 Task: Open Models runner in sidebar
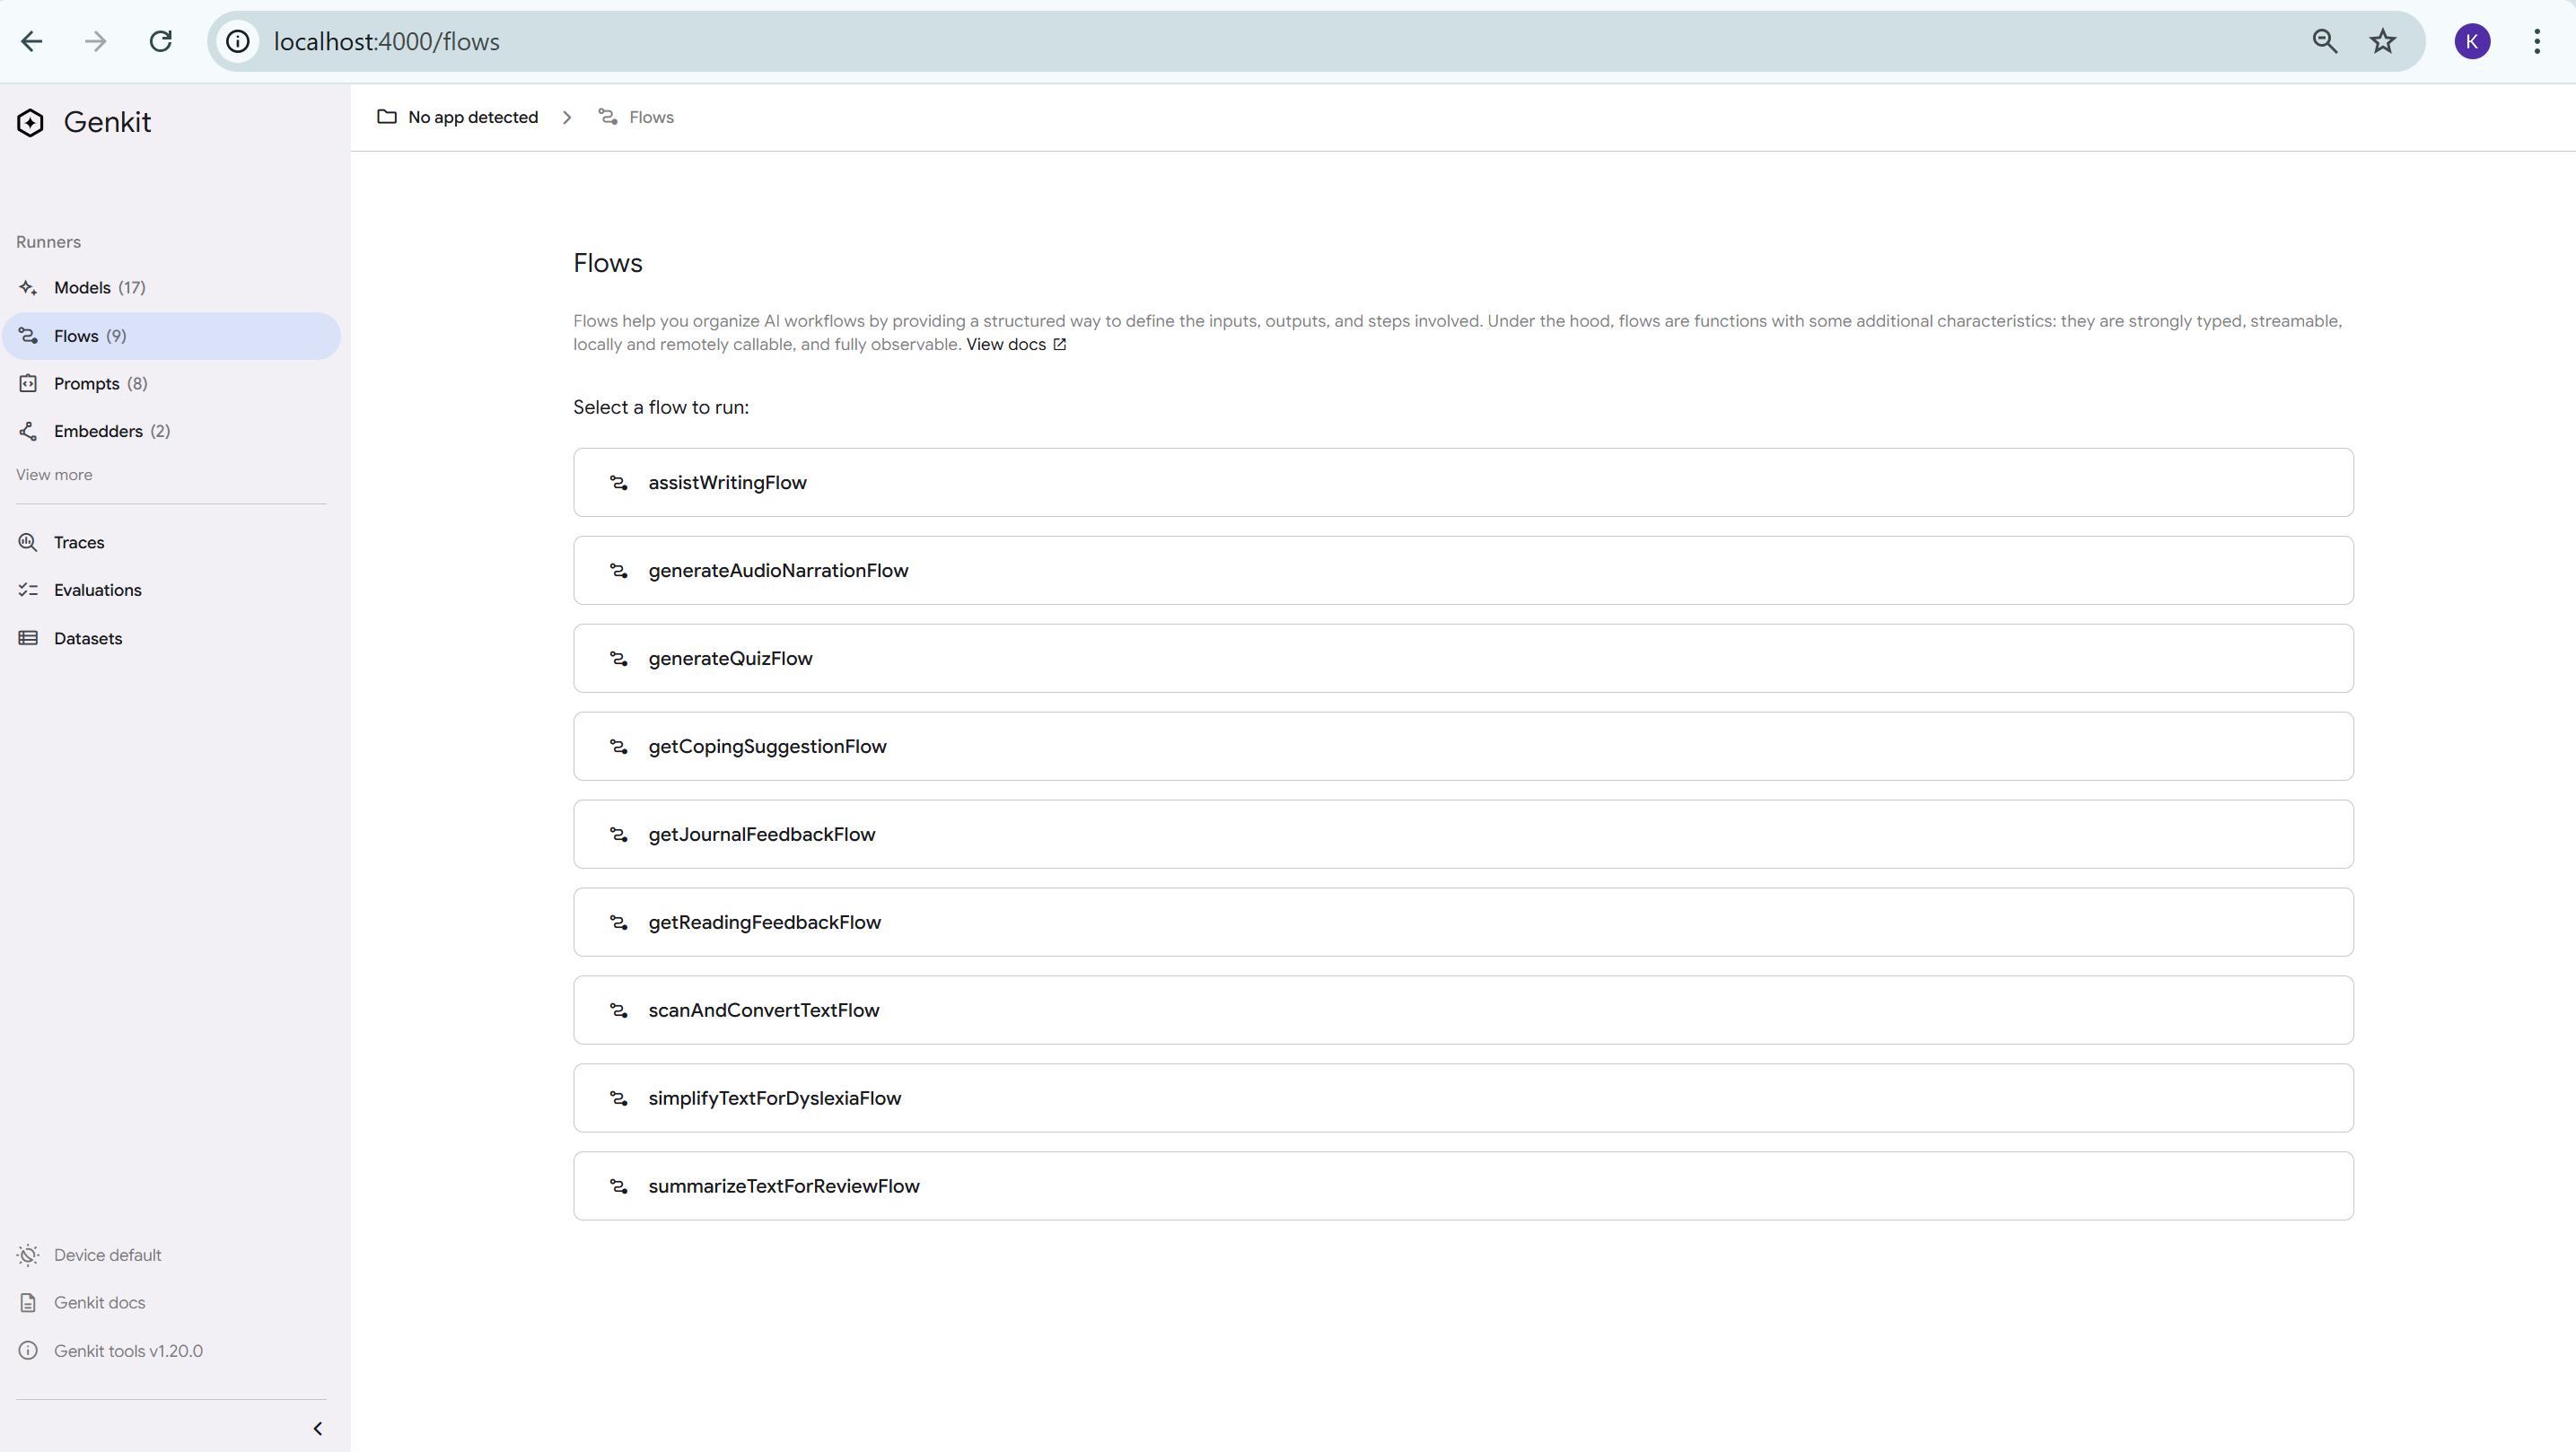tap(82, 288)
